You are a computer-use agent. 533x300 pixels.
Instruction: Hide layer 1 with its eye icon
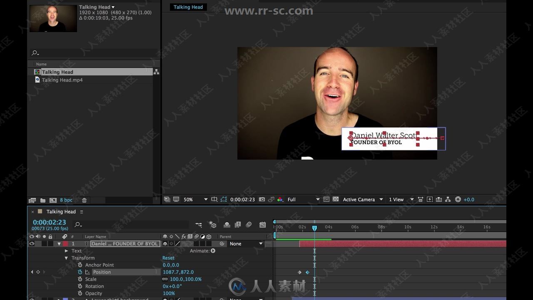tap(32, 244)
